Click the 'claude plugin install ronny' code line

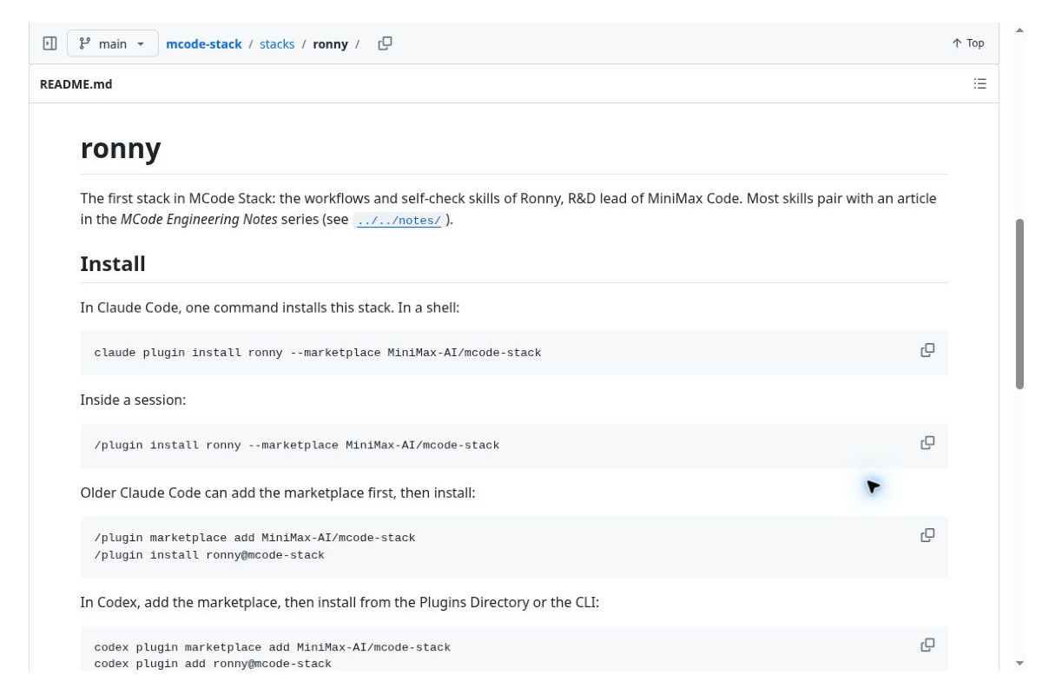pos(318,353)
